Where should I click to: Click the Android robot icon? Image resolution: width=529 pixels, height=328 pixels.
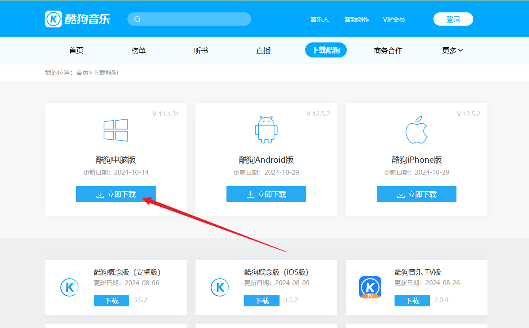[x=266, y=130]
